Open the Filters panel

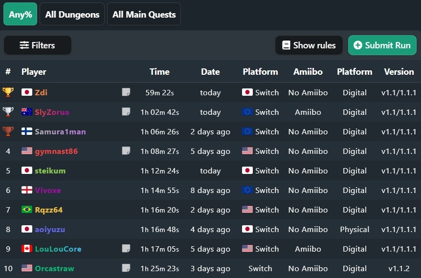pyautogui.click(x=37, y=45)
